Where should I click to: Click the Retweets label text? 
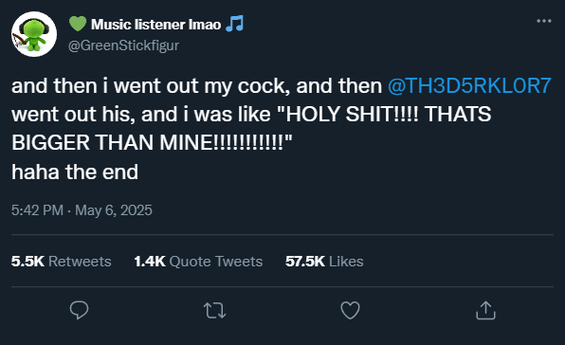pos(80,261)
